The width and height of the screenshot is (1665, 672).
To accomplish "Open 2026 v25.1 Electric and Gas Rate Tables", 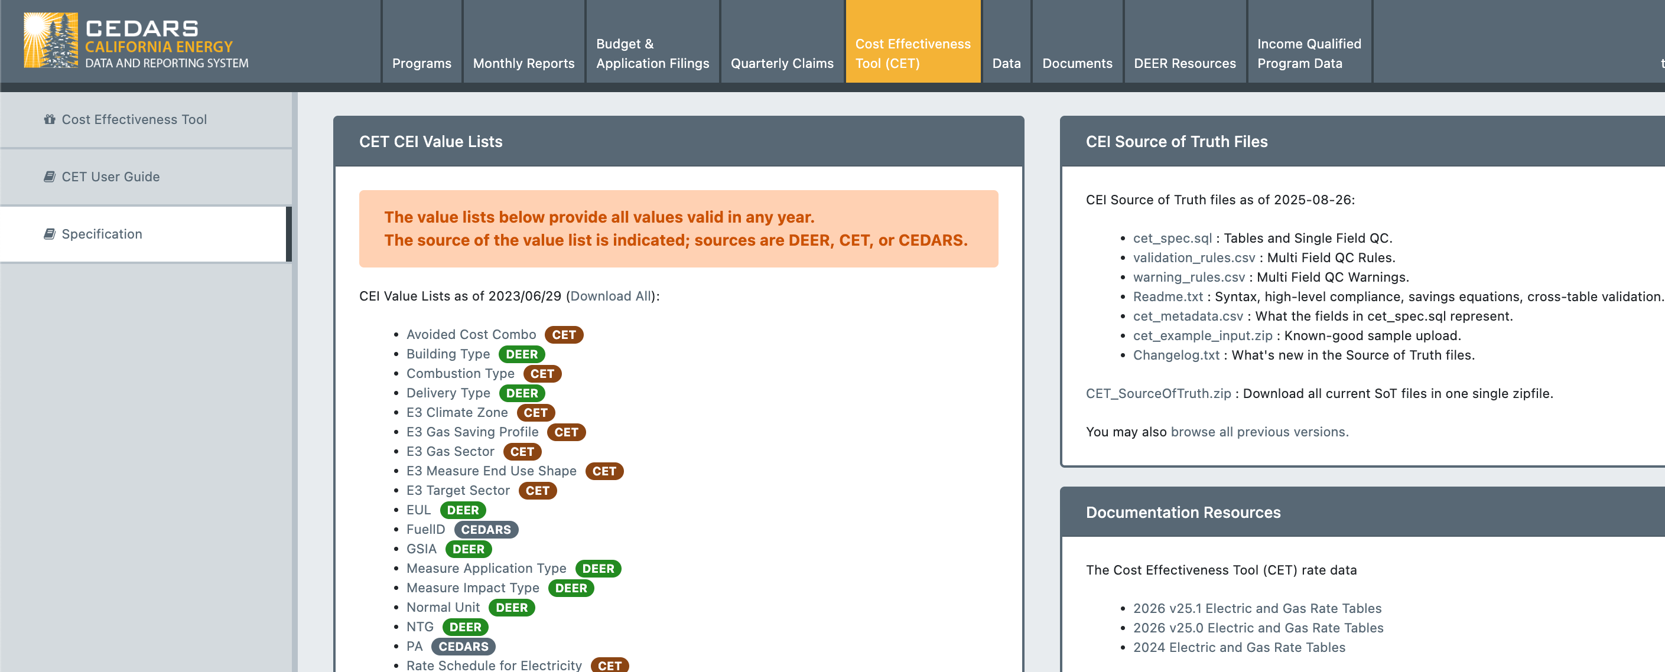I will pos(1257,609).
